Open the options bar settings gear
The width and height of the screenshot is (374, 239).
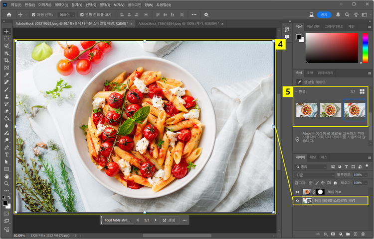[x=206, y=15]
